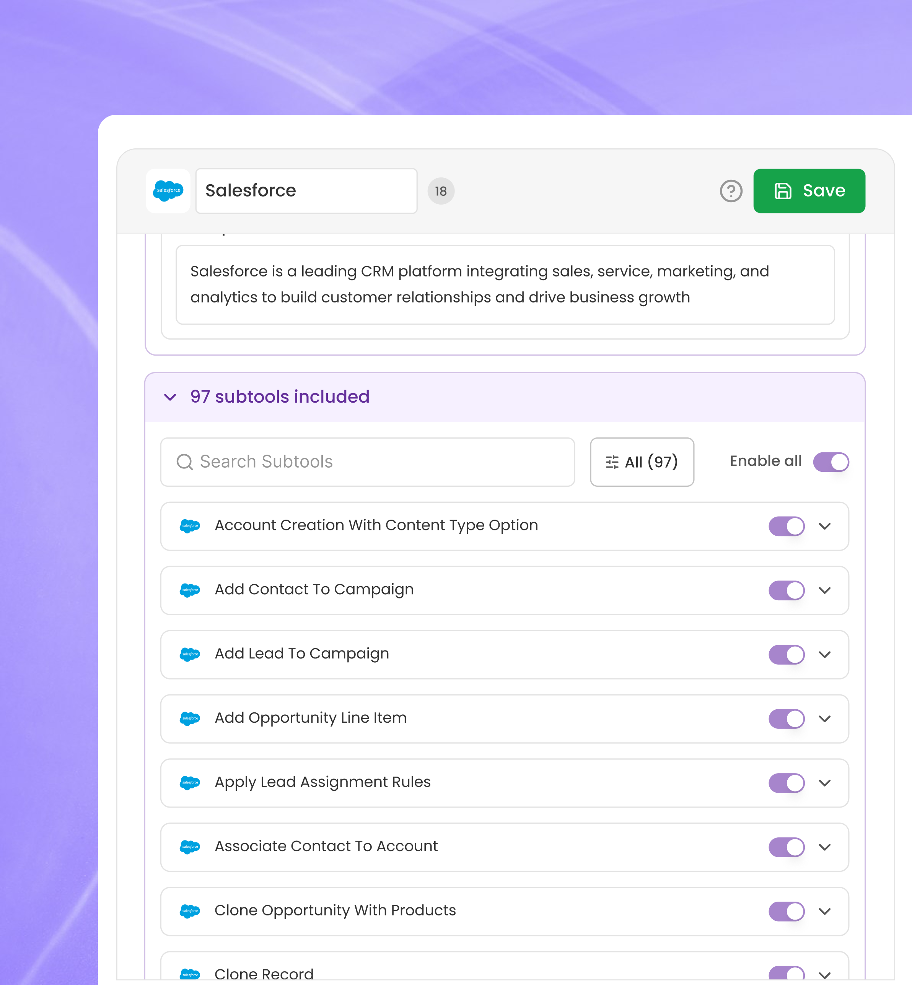Screen dimensions: 912x985
Task: Click Salesforce icon beside Add Contact To Campaign
Action: tap(190, 590)
